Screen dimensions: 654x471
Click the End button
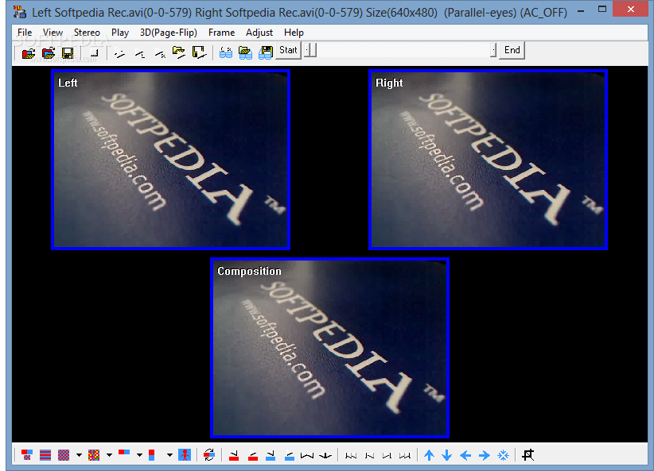[x=512, y=50]
